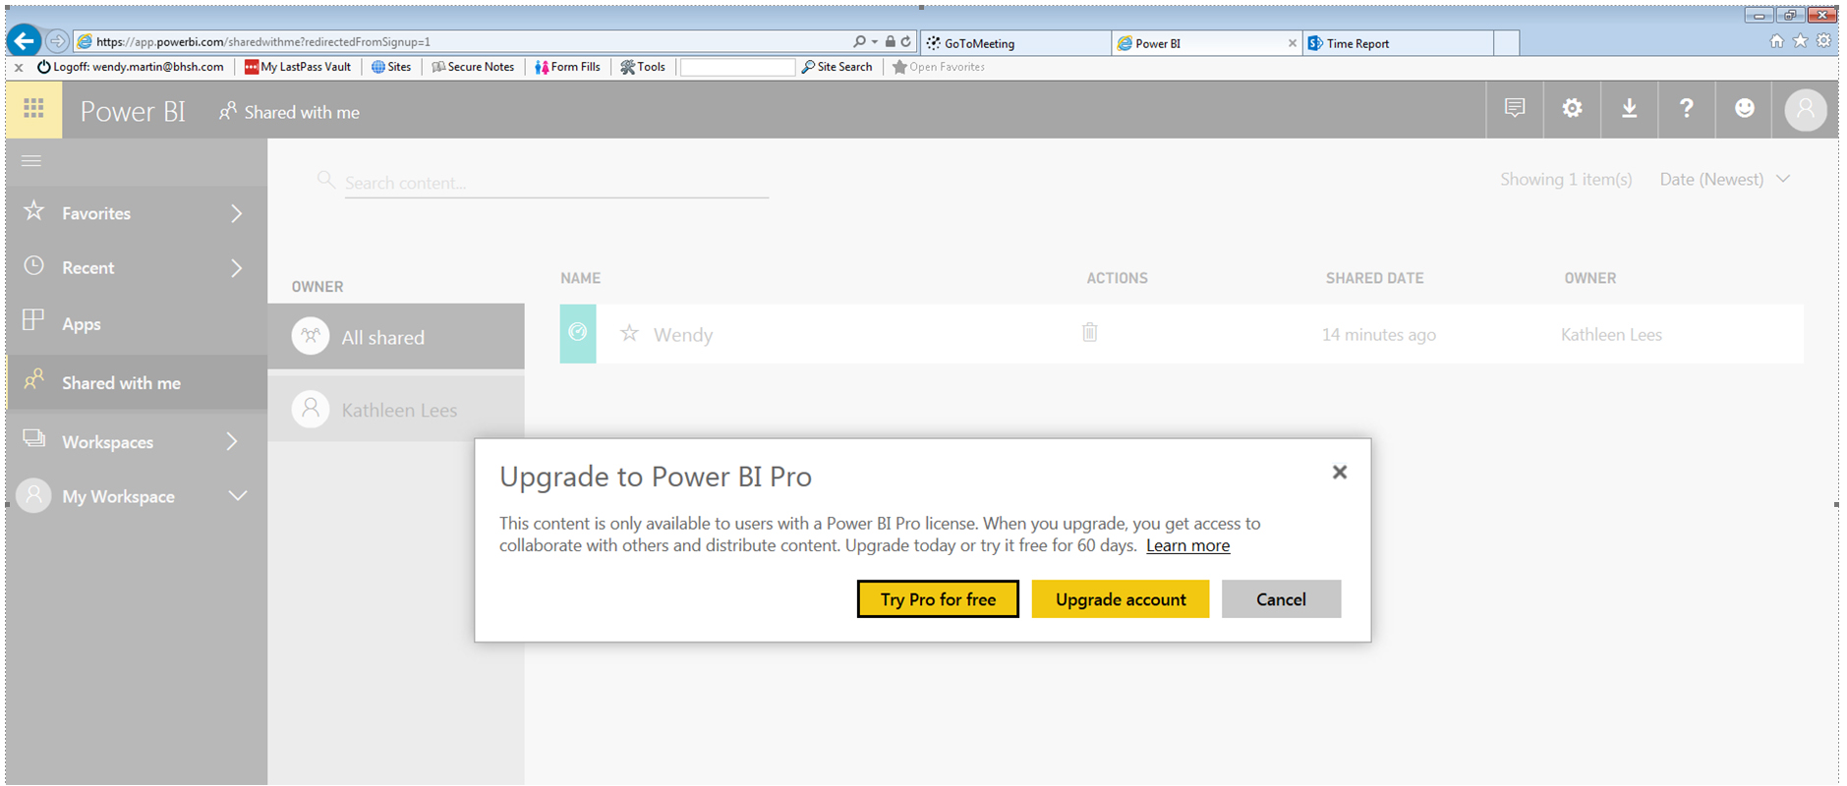Open the settings gear in Power BI header
This screenshot has height=786, width=1847.
1573,109
